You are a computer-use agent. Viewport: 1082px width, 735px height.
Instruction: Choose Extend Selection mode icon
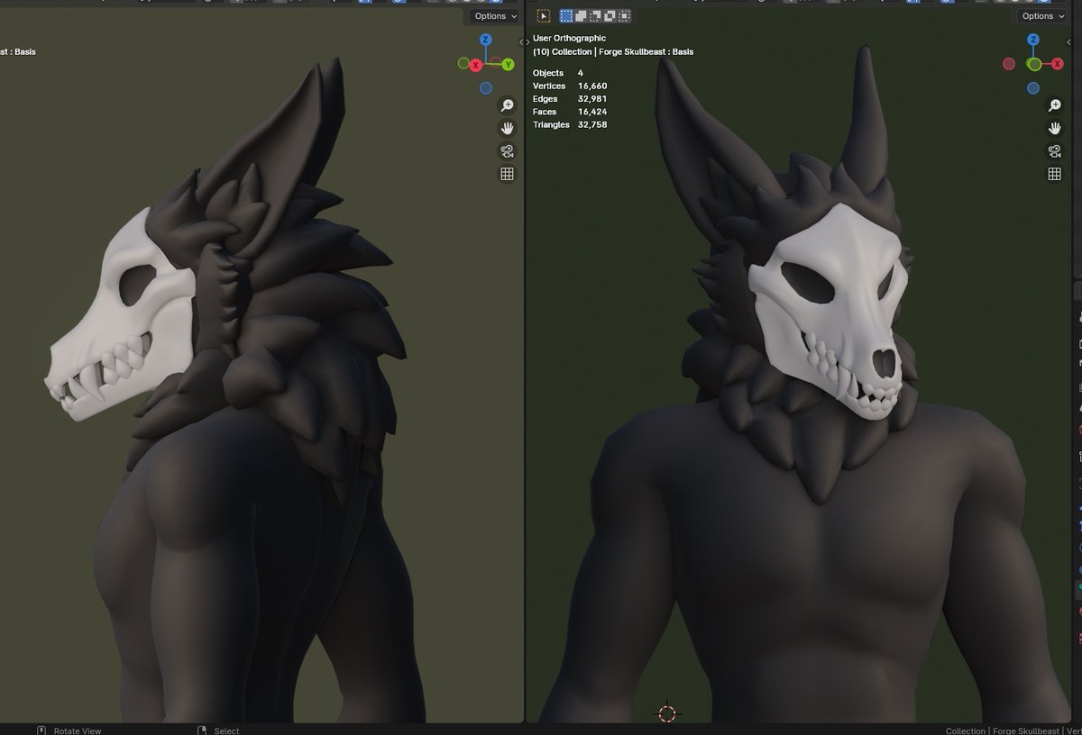[x=581, y=15]
